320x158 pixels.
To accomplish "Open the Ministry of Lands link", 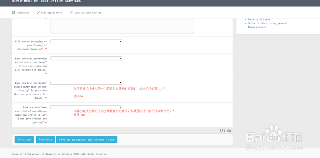I will tap(259, 20).
